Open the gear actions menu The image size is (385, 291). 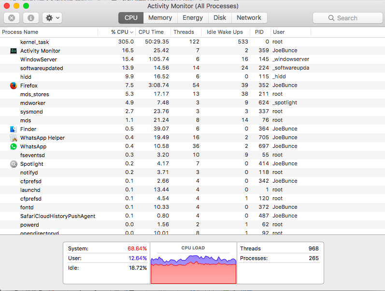52,18
